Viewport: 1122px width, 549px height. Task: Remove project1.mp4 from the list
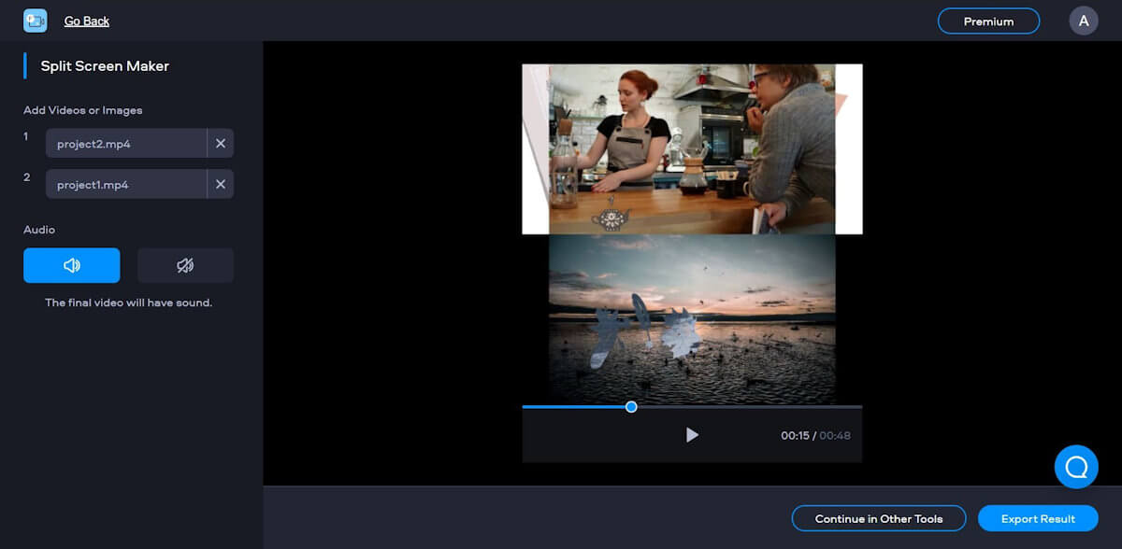tap(221, 185)
